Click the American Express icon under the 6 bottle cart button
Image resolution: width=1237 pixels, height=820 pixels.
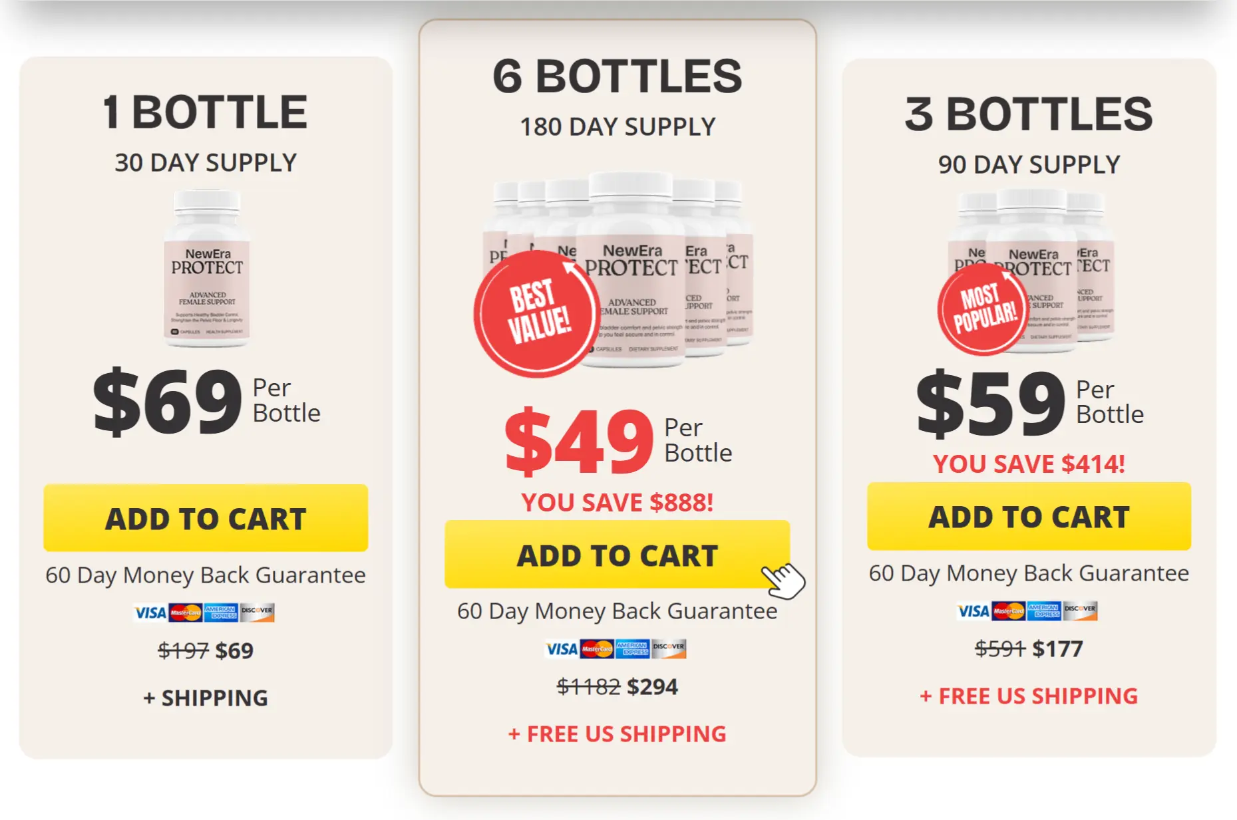point(631,649)
